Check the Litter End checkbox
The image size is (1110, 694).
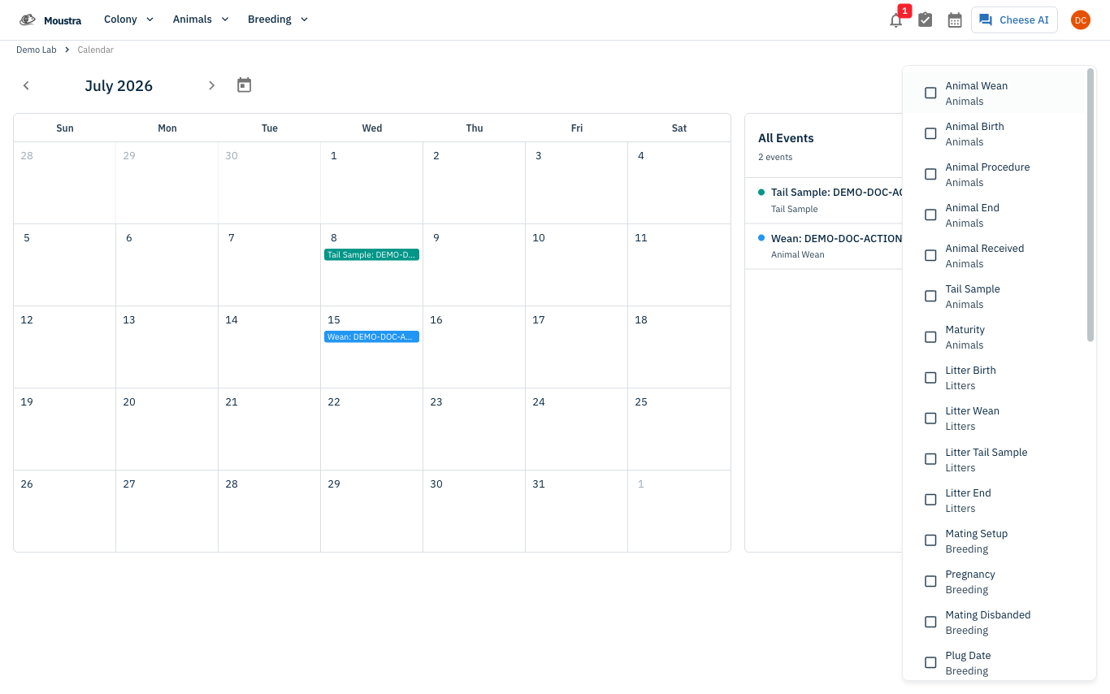click(930, 500)
